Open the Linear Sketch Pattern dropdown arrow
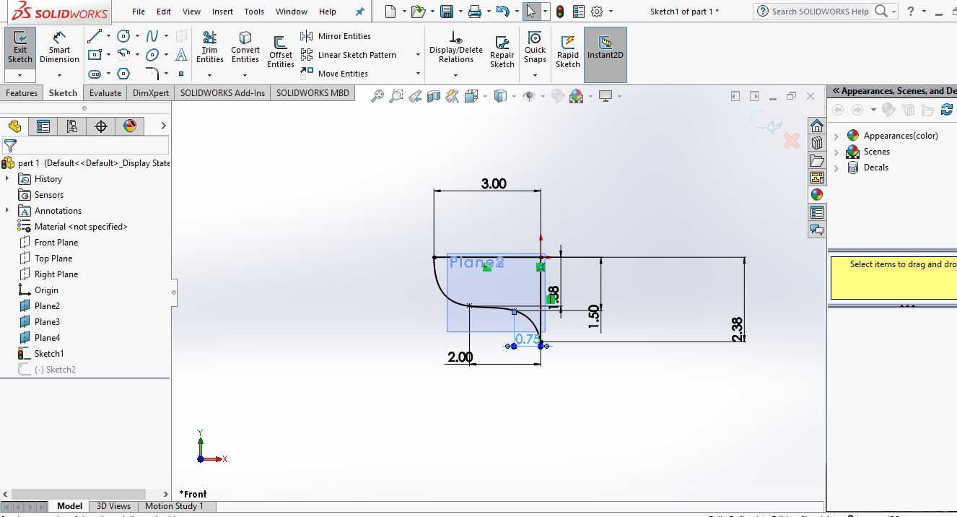Screen dimensions: 957x517 (x=418, y=55)
